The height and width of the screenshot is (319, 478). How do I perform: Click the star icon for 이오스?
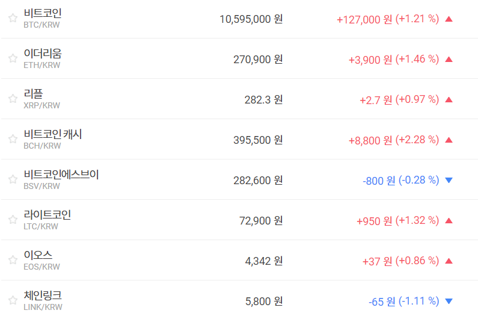pos(13,260)
